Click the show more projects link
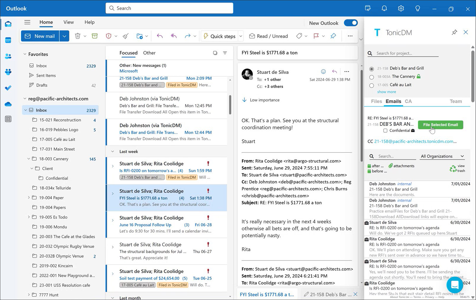The width and height of the screenshot is (476, 300). click(x=386, y=92)
